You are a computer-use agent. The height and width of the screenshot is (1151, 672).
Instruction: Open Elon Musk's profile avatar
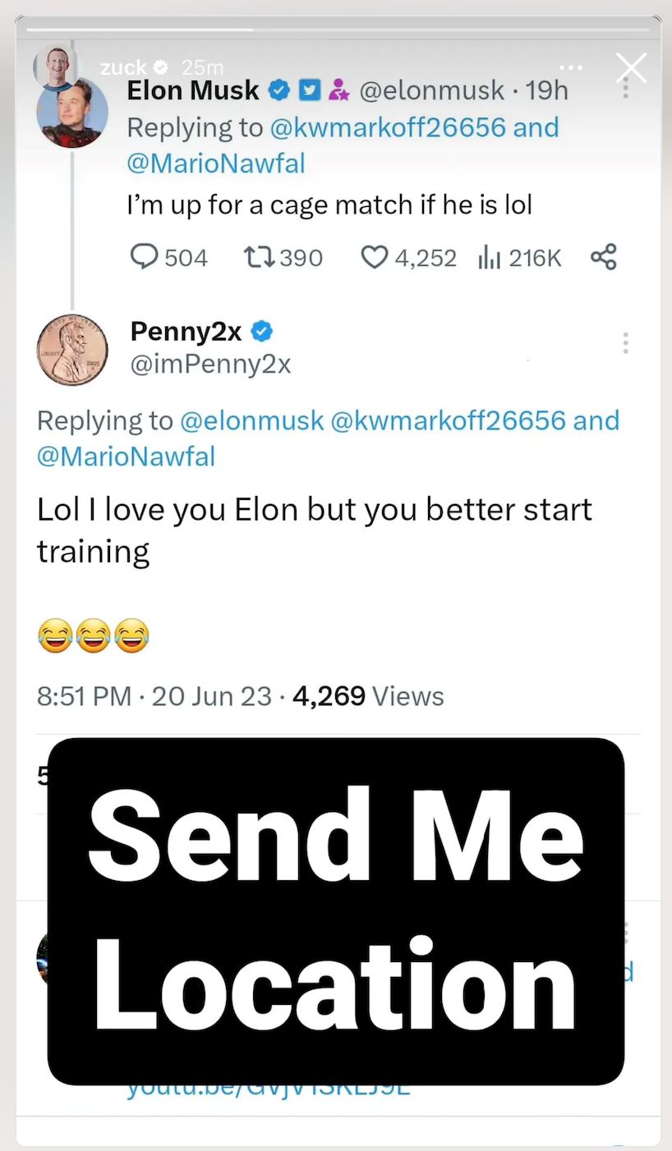point(72,113)
